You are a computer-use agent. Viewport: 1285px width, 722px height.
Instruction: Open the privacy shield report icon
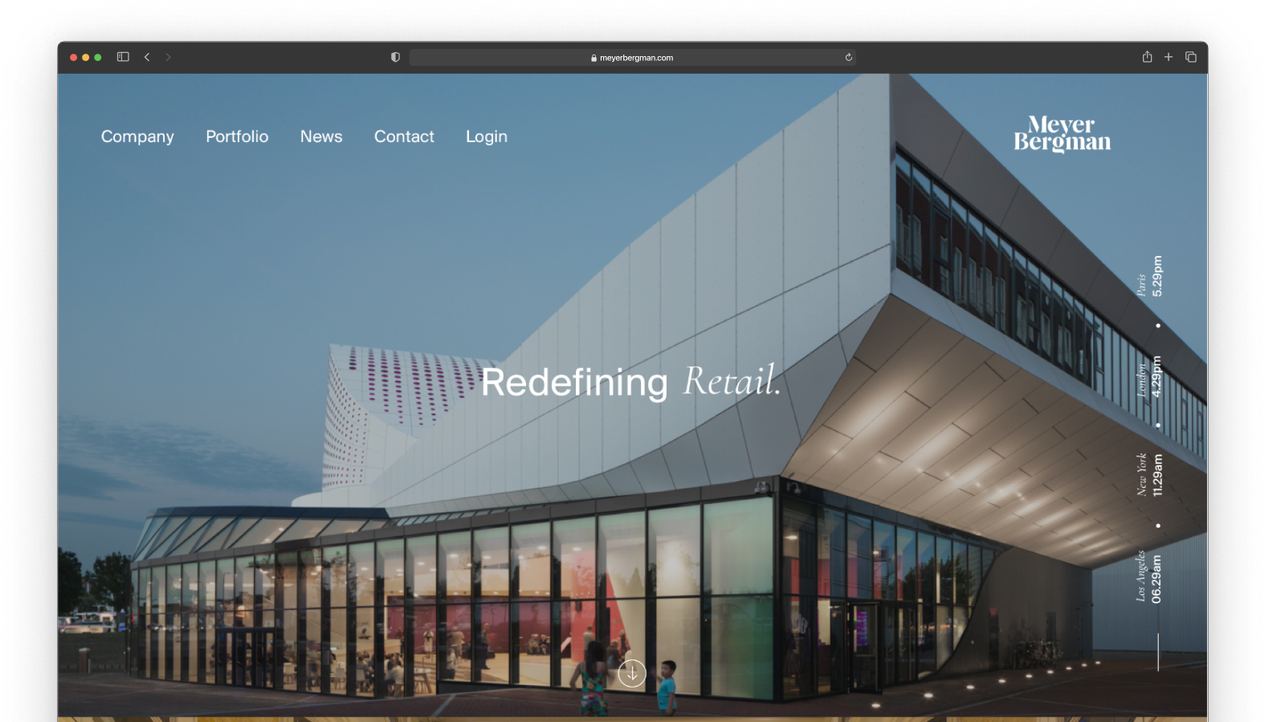pyautogui.click(x=395, y=57)
